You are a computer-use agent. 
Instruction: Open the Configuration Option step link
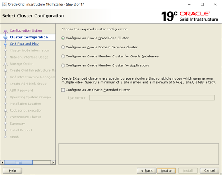click(x=26, y=30)
